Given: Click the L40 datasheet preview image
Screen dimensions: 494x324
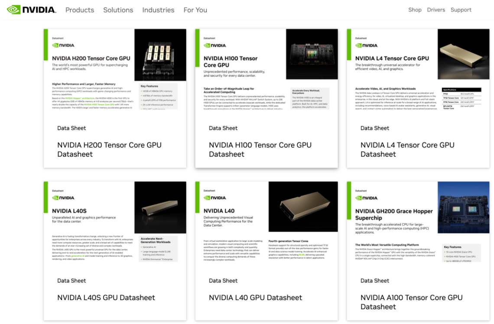Looking at the screenshot, I should [x=266, y=222].
